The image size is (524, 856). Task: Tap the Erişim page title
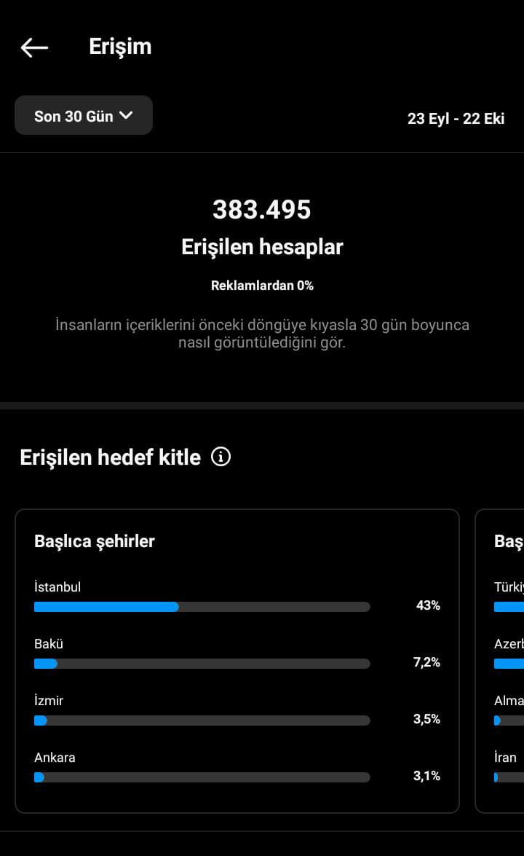point(120,47)
